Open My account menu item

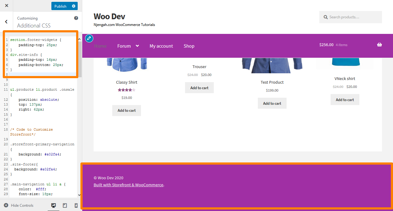(161, 46)
